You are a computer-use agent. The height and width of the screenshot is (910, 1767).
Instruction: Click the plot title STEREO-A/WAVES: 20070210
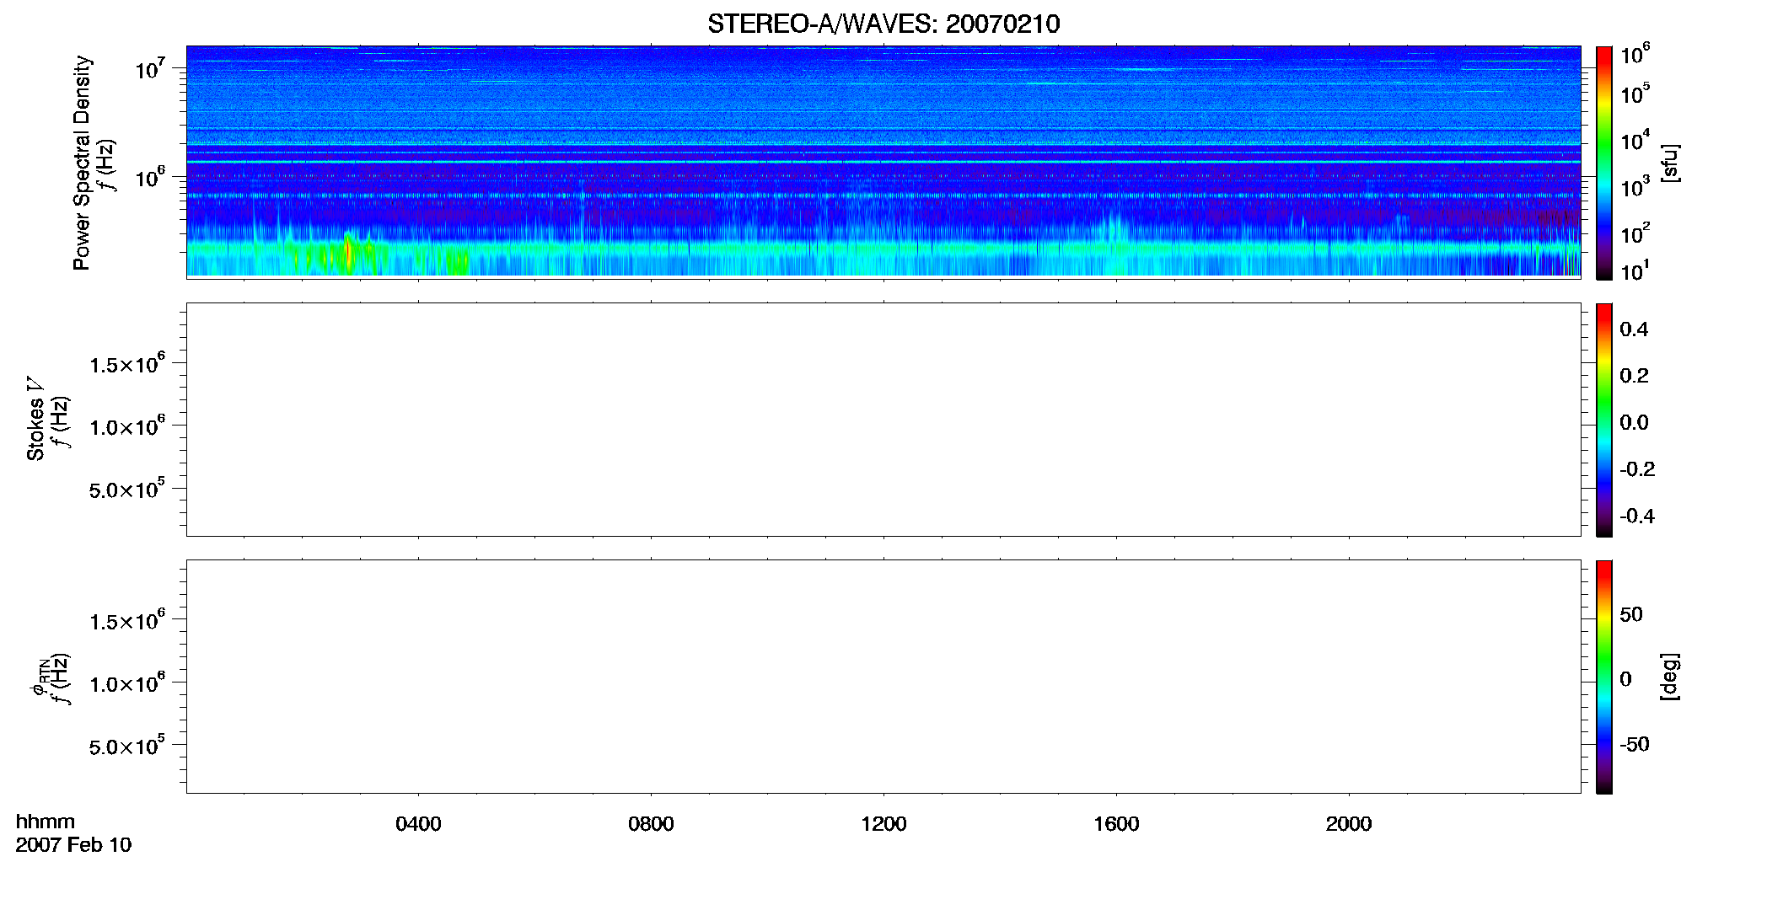coord(883,24)
